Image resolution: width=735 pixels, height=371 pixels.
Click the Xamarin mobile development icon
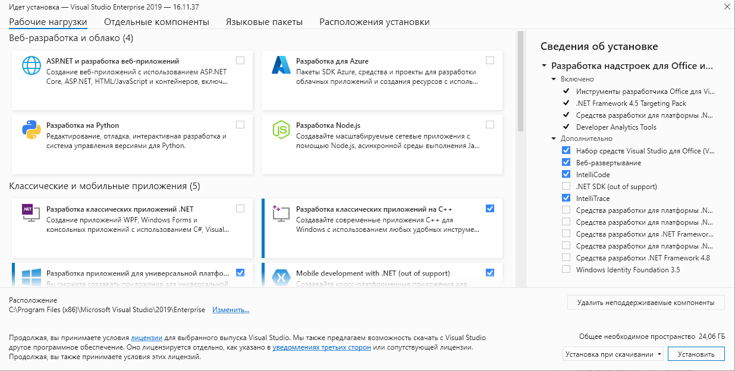pos(280,277)
